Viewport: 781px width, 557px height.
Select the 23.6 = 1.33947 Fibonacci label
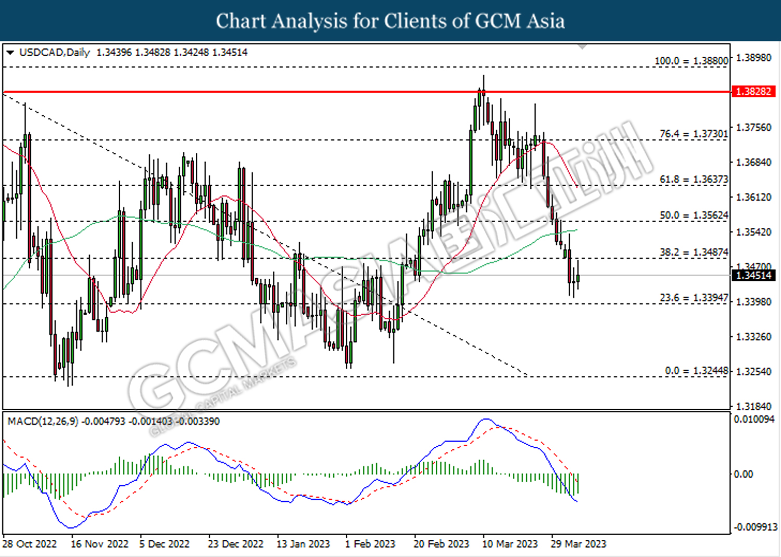694,298
